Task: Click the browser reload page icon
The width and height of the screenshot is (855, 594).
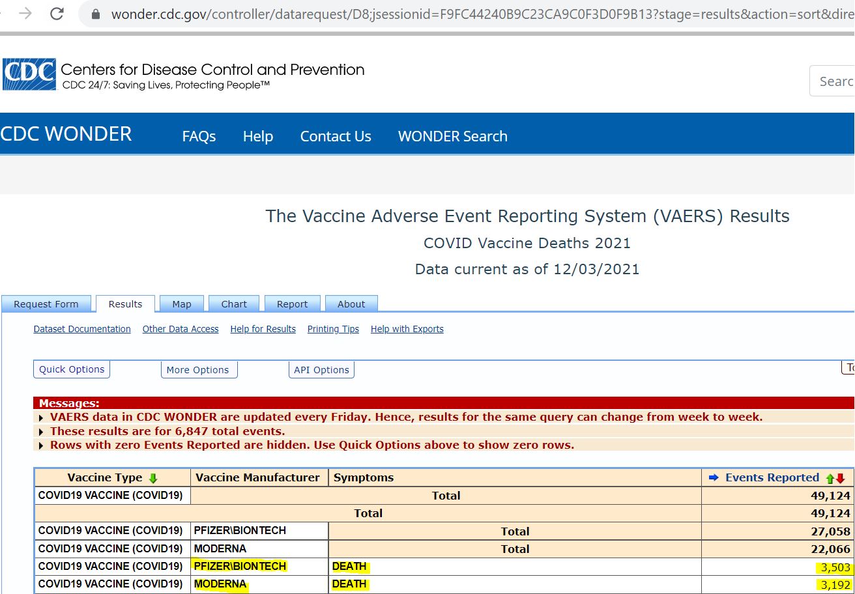Action: point(57,14)
